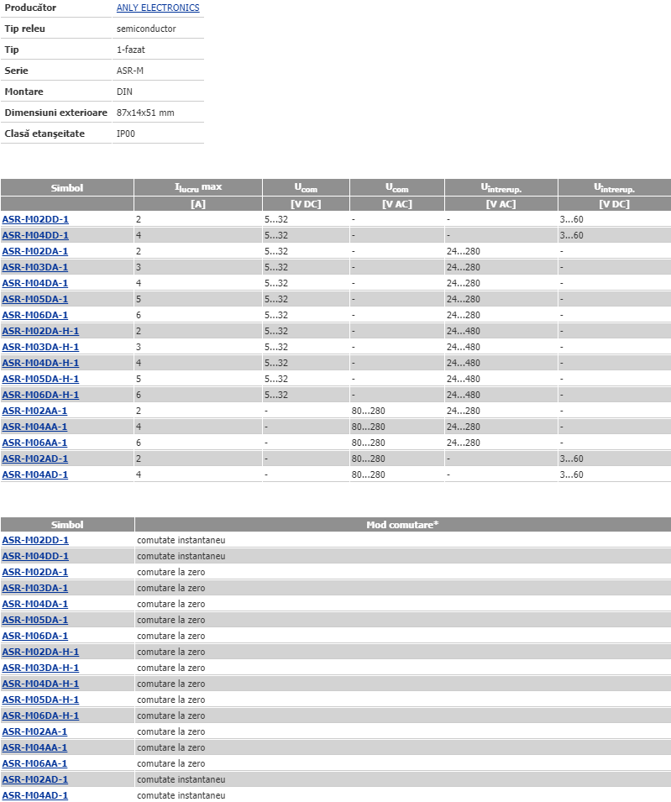Image resolution: width=671 pixels, height=802 pixels.
Task: Open ASR-M06DA-1 in the specifications table
Action: click(x=35, y=315)
